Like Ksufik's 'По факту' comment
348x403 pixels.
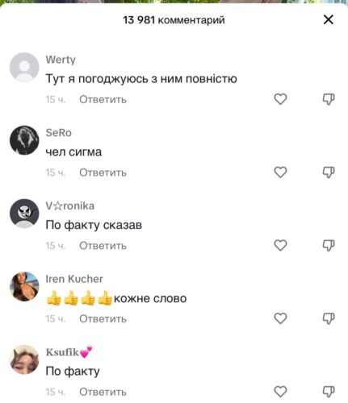click(x=280, y=392)
